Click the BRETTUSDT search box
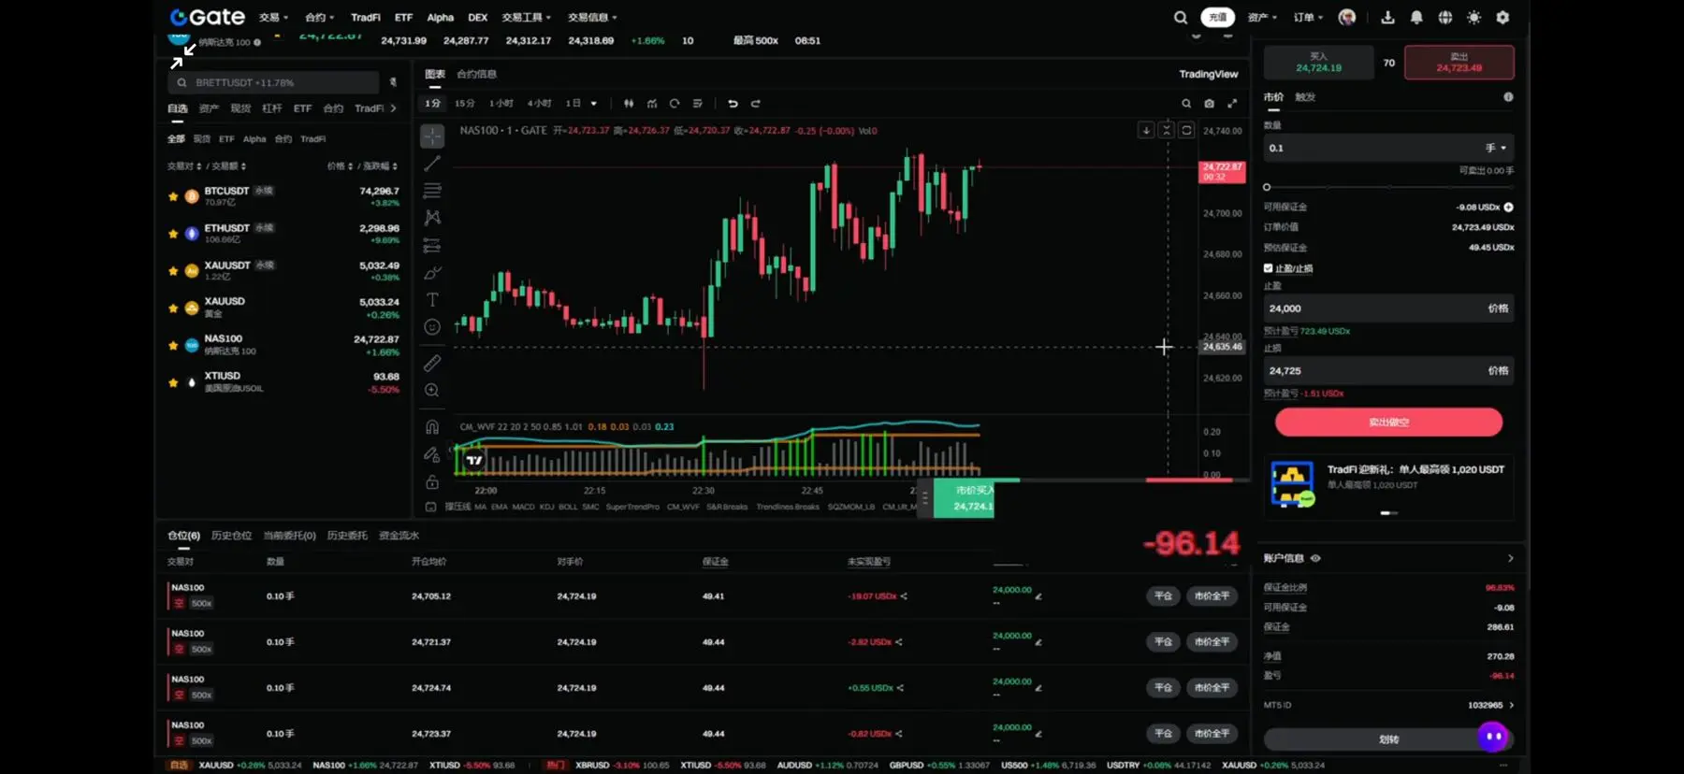Image resolution: width=1684 pixels, height=774 pixels. pyautogui.click(x=274, y=82)
